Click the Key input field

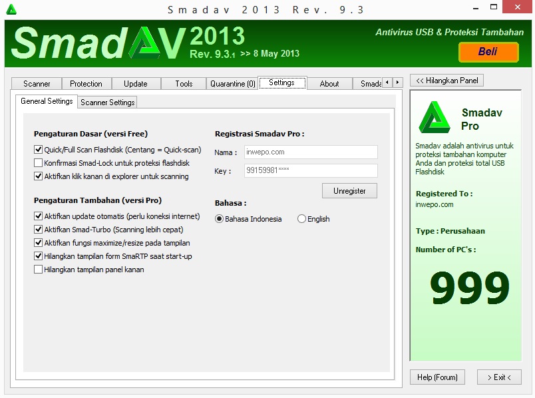311,170
